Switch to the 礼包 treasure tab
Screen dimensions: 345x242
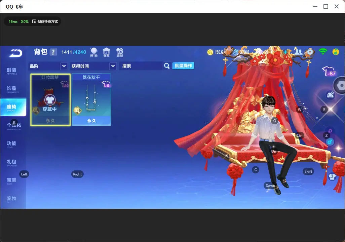point(12,162)
